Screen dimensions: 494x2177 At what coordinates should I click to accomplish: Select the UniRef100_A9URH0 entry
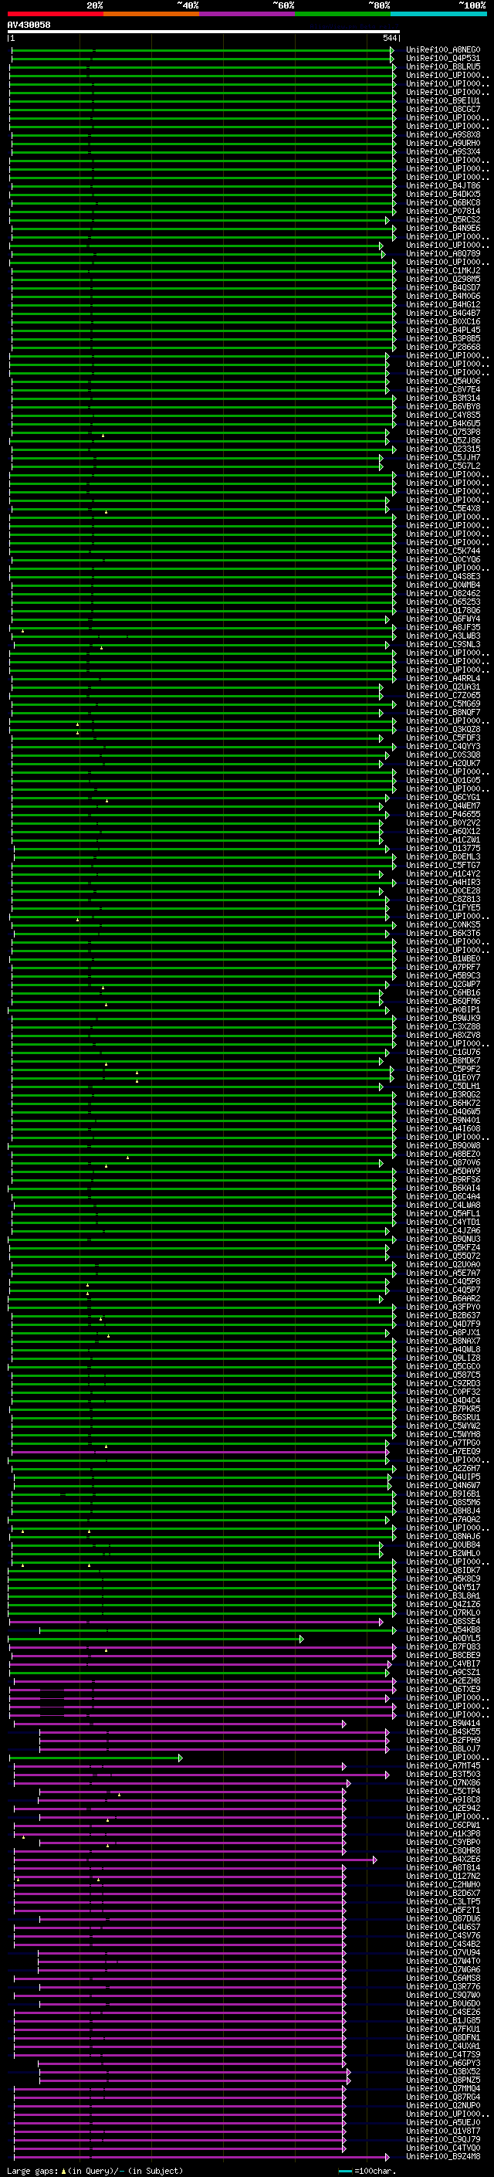point(443,143)
